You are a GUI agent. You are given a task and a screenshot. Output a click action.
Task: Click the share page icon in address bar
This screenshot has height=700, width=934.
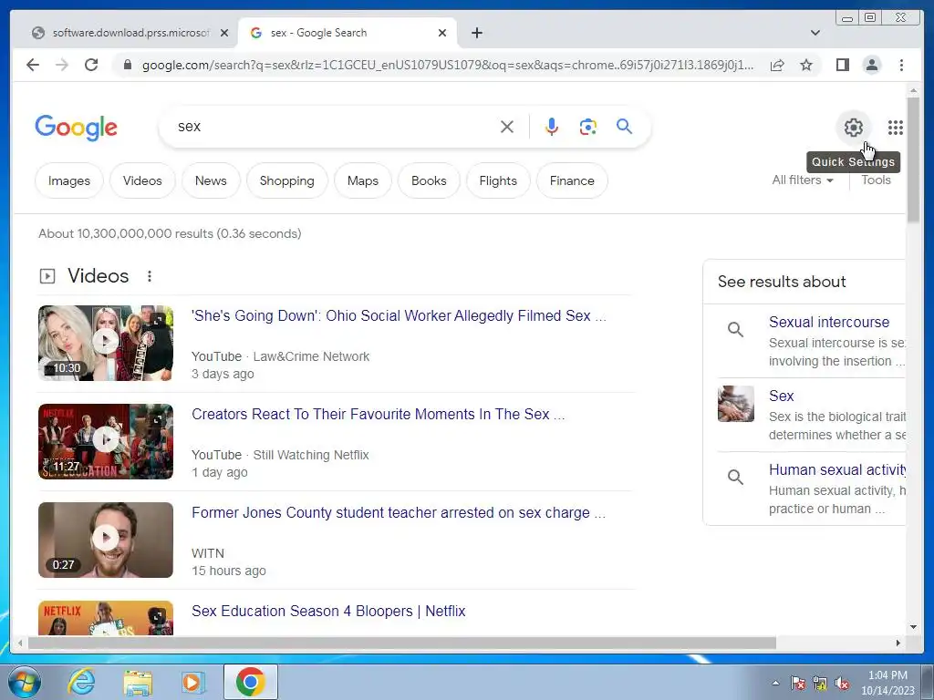(x=777, y=65)
